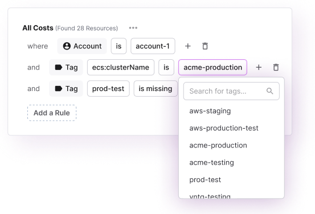
Task: Click the Tag chip in the ecs:clusterName row
Action: (x=66, y=68)
